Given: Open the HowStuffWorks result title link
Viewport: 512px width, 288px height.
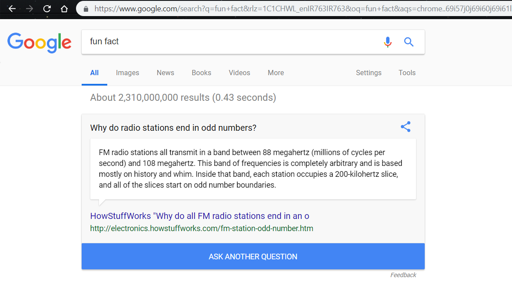Looking at the screenshot, I should tap(199, 216).
